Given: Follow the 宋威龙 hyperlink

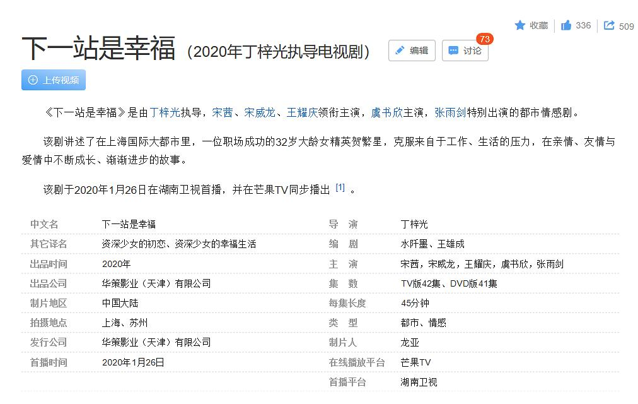Looking at the screenshot, I should 259,113.
